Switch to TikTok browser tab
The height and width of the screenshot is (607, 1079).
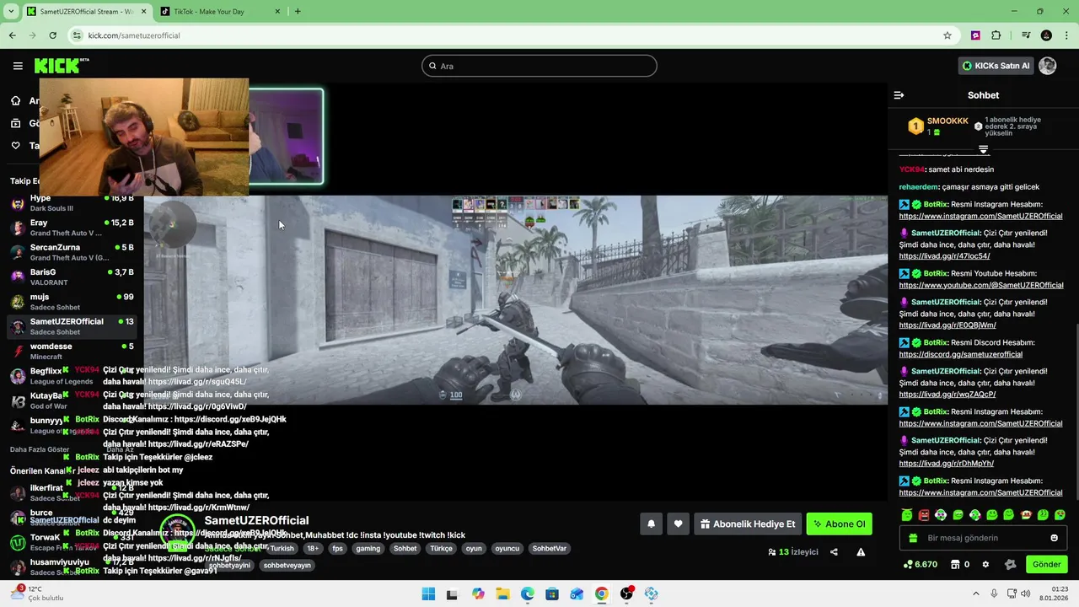point(217,11)
